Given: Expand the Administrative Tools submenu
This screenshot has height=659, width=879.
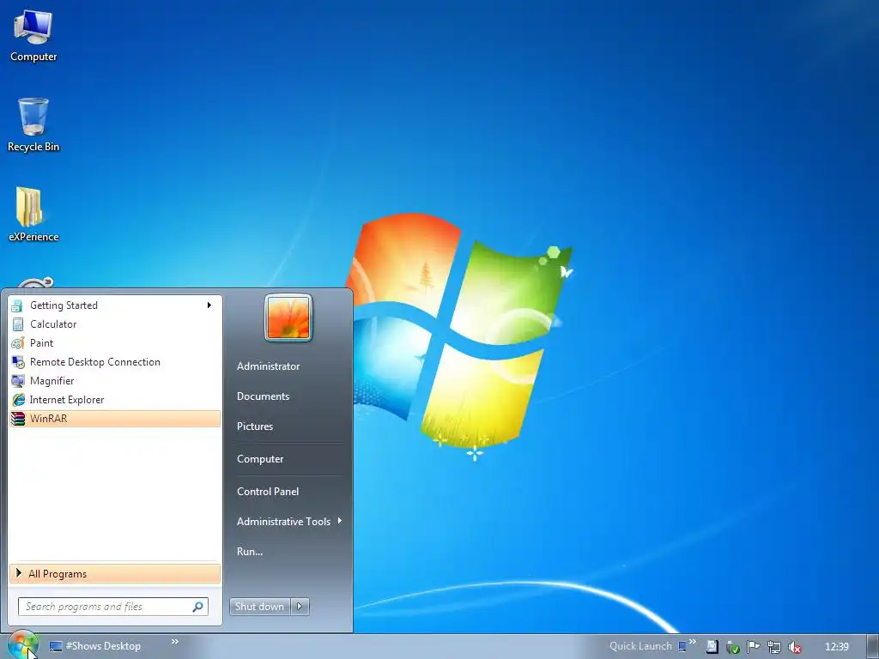Looking at the screenshot, I should [x=288, y=522].
